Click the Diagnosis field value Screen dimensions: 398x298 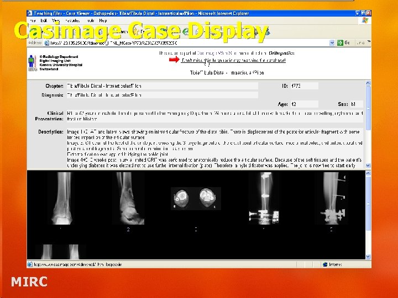pos(162,95)
